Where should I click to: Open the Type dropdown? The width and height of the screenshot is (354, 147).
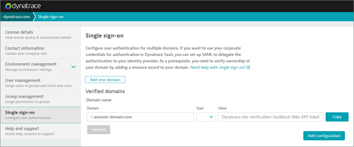pyautogui.click(x=206, y=117)
